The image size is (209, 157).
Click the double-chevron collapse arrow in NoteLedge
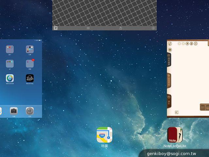click(177, 112)
